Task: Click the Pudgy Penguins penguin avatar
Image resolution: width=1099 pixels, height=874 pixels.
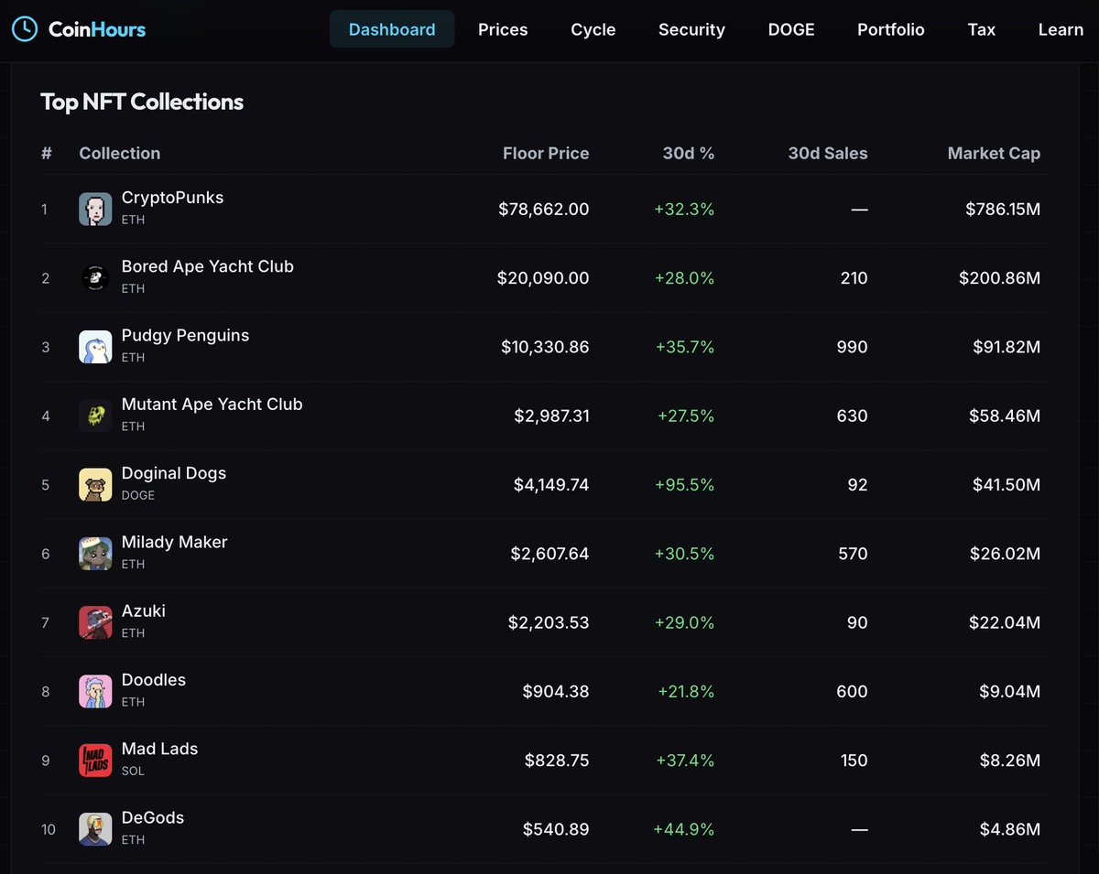Action: 95,347
